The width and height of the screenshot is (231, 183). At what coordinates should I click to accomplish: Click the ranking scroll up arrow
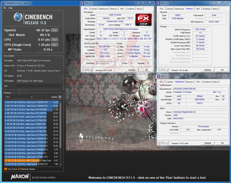tap(60, 102)
